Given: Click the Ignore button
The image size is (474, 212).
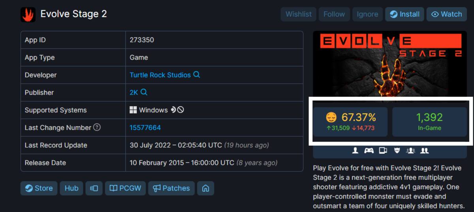Looking at the screenshot, I should [367, 14].
